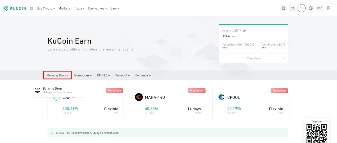
Task: Expand the Promotions dropdown
Action: pos(83,75)
